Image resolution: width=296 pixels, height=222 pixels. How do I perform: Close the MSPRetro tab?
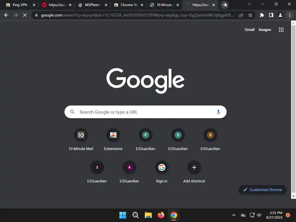106,5
